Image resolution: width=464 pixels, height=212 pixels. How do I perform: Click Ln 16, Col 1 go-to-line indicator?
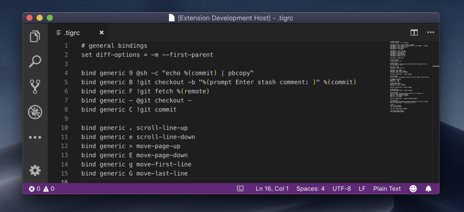coord(272,189)
